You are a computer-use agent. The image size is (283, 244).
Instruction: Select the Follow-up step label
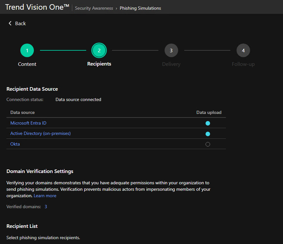pos(243,64)
